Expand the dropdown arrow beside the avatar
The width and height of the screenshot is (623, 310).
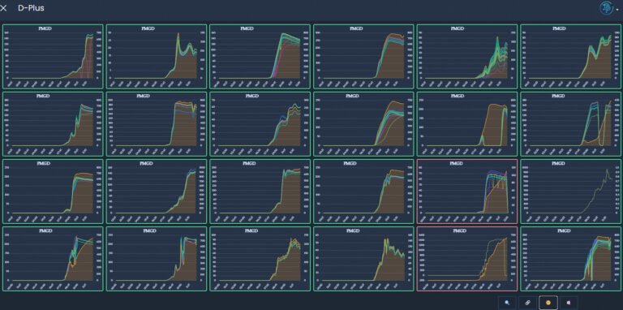click(617, 10)
